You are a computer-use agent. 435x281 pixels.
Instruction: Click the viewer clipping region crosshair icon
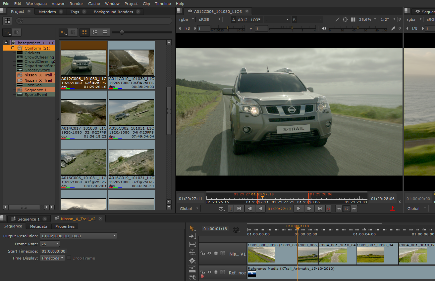(345, 20)
